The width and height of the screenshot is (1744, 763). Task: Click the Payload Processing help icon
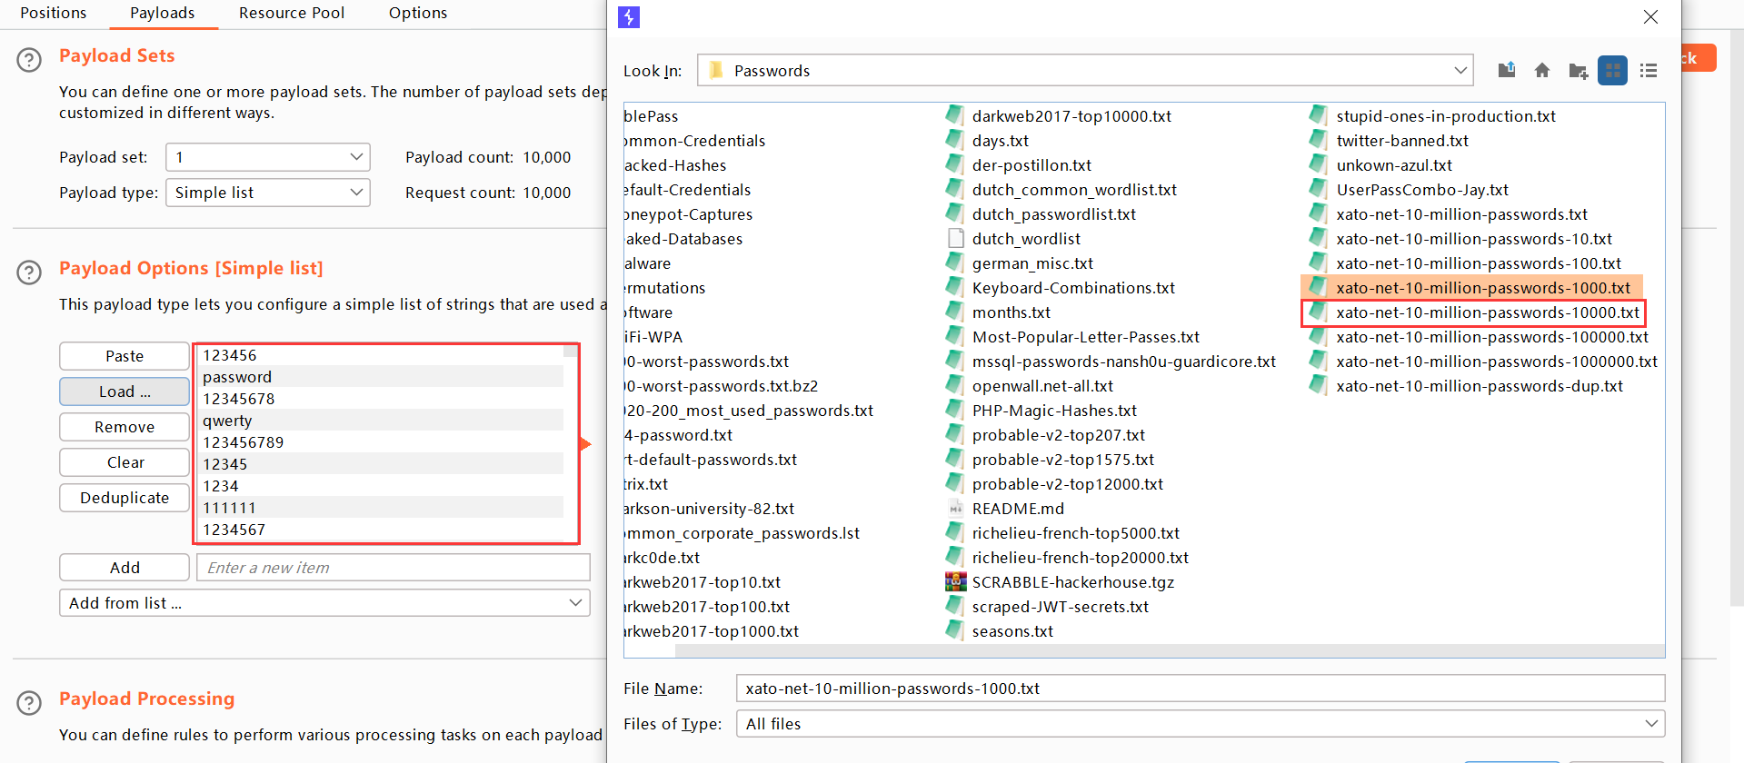pyautogui.click(x=29, y=703)
